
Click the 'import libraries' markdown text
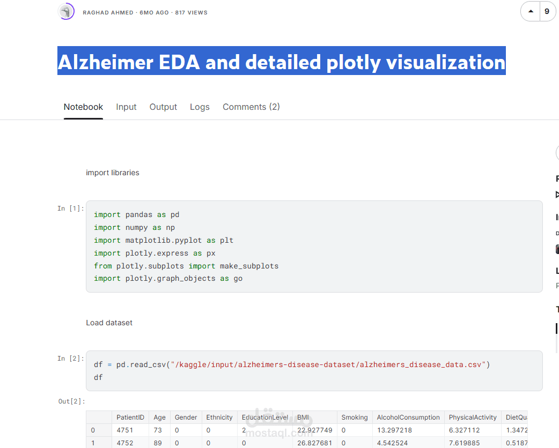coord(113,173)
